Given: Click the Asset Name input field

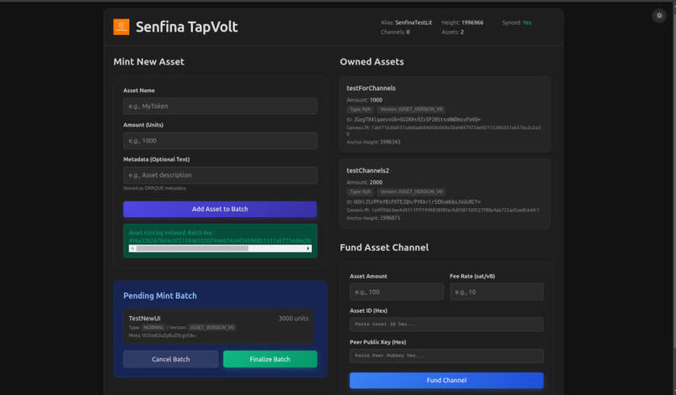Looking at the screenshot, I should 220,106.
